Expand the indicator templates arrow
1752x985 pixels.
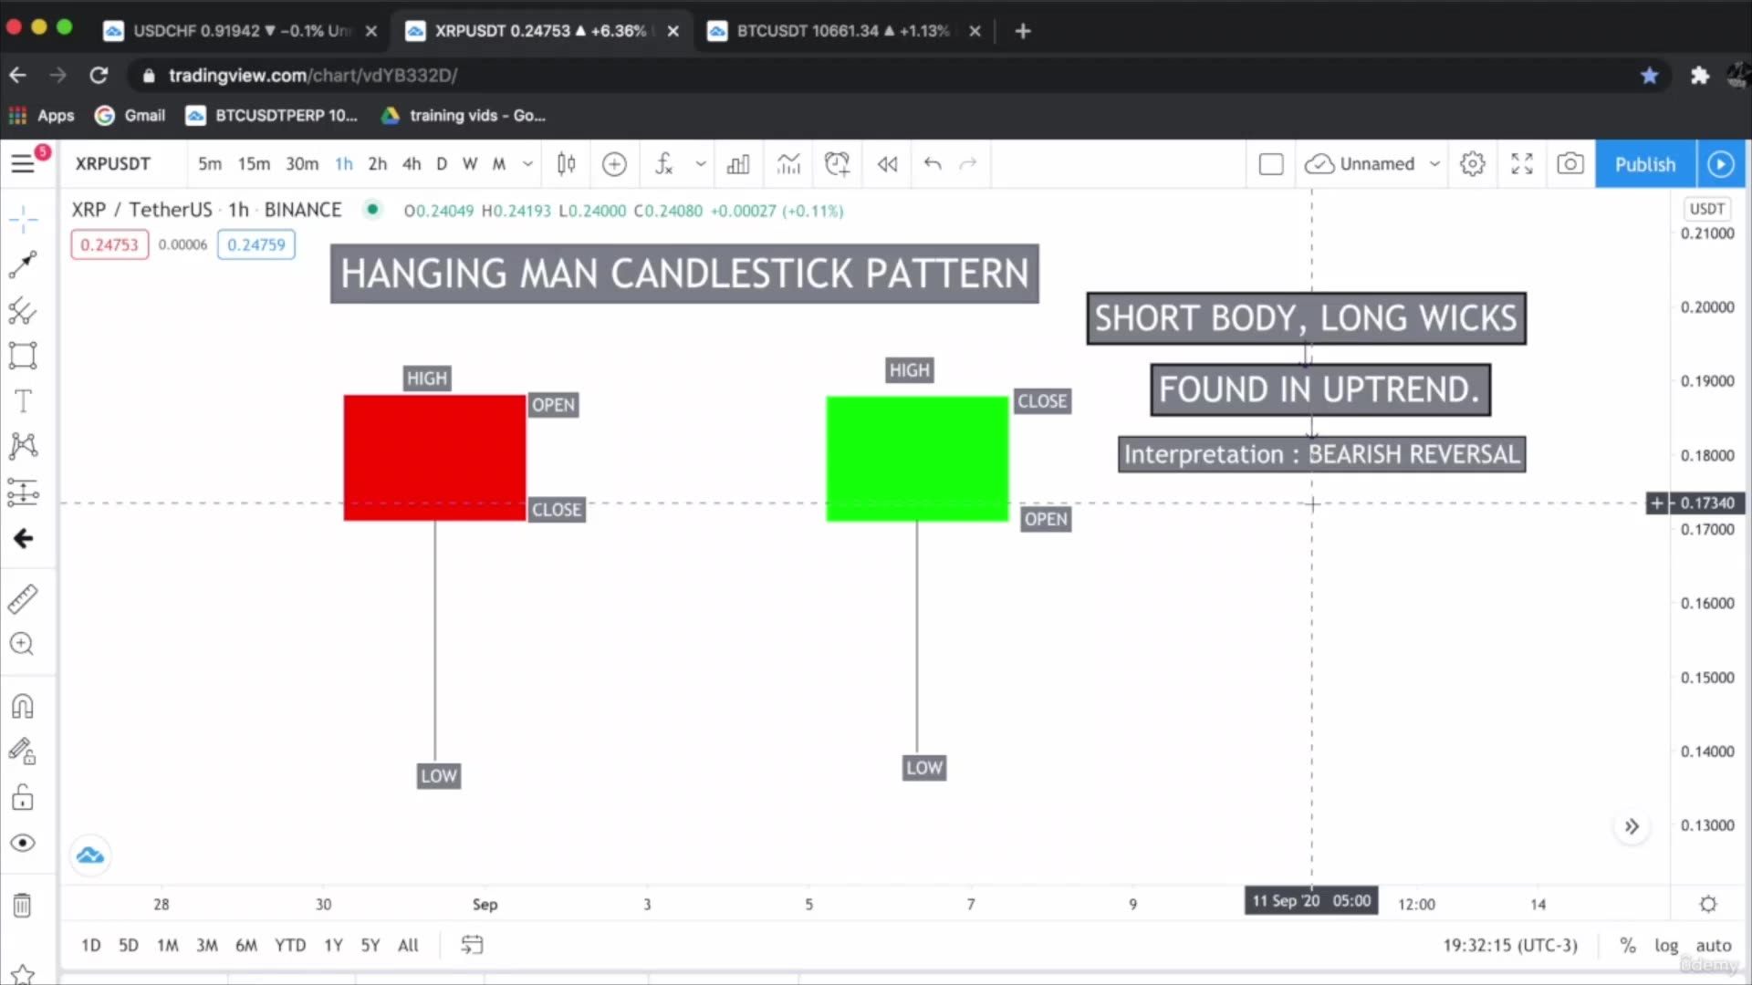click(701, 164)
